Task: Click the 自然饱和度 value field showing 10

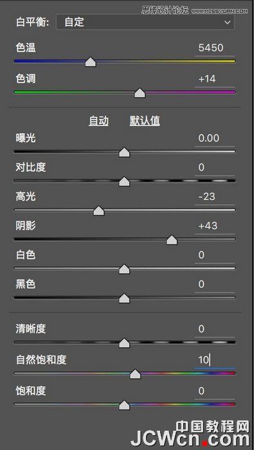Action: [214, 360]
